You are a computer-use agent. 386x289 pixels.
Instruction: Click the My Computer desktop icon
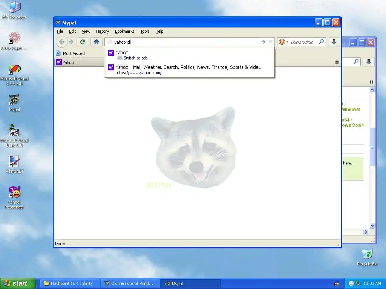coord(14,10)
